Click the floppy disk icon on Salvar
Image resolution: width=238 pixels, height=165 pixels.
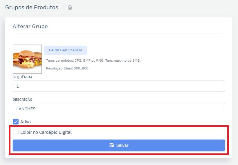coord(111,145)
